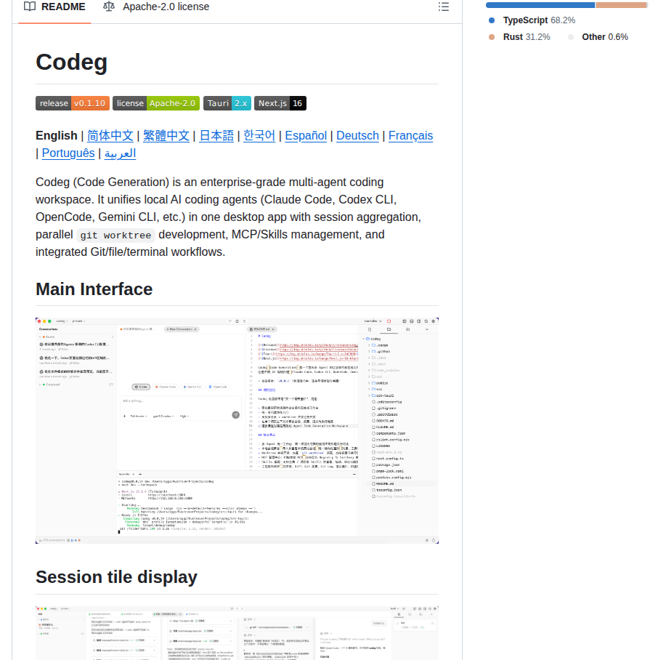
Task: Open the 简体中文 translation link
Action: point(110,136)
